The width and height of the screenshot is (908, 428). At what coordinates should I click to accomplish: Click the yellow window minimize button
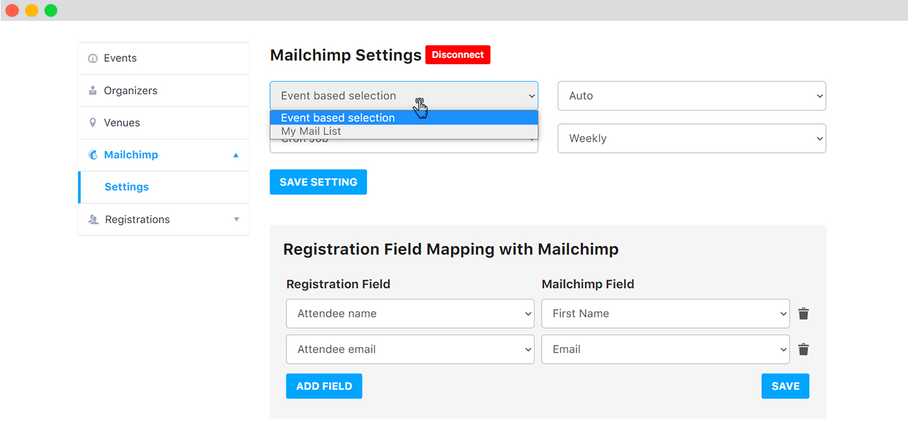coord(32,10)
